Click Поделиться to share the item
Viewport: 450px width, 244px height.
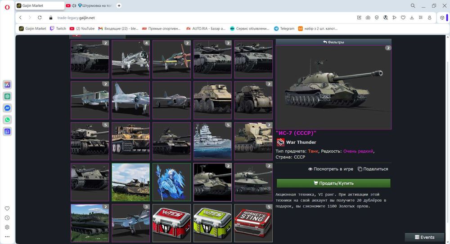click(373, 169)
